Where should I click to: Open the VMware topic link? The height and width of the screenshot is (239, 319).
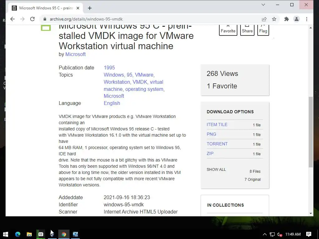[144, 75]
